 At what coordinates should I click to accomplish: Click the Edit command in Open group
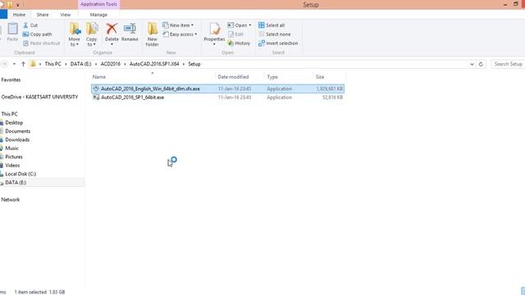(x=235, y=34)
